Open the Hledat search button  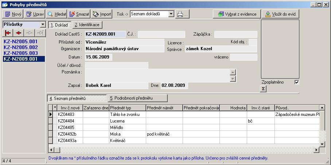click(57, 14)
